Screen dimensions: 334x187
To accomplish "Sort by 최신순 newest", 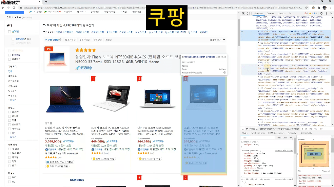I will pos(109,40).
